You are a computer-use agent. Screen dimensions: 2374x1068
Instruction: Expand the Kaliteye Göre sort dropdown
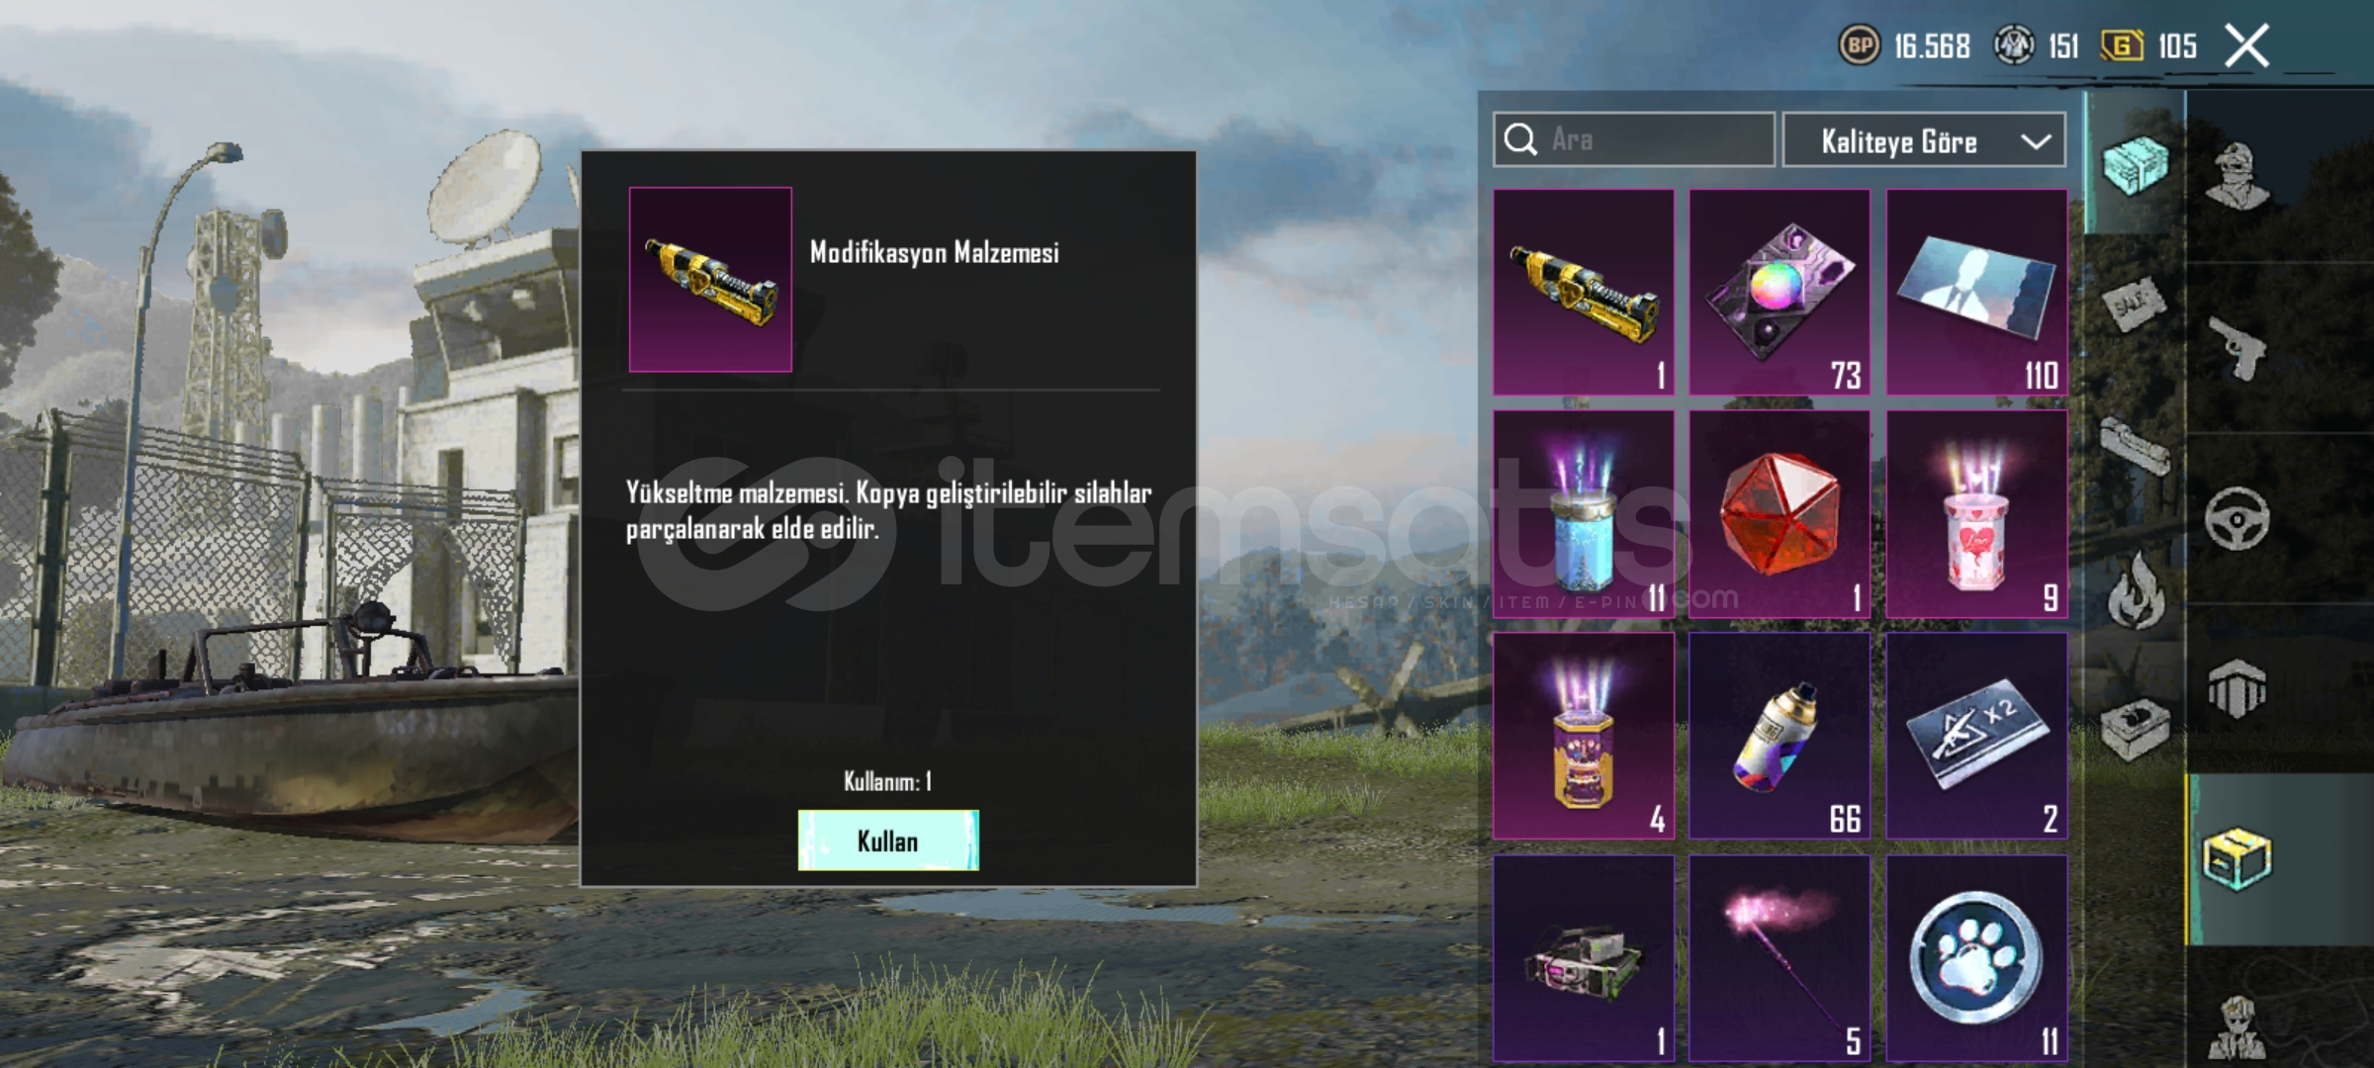click(1924, 140)
